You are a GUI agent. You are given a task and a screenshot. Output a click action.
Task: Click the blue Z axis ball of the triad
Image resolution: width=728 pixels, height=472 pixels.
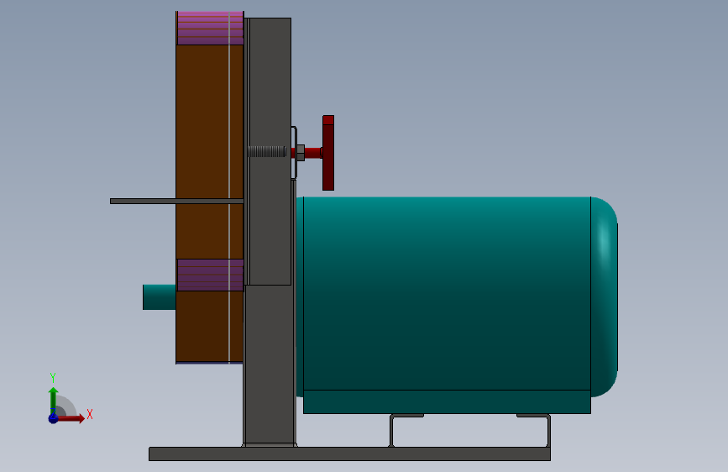(x=53, y=418)
